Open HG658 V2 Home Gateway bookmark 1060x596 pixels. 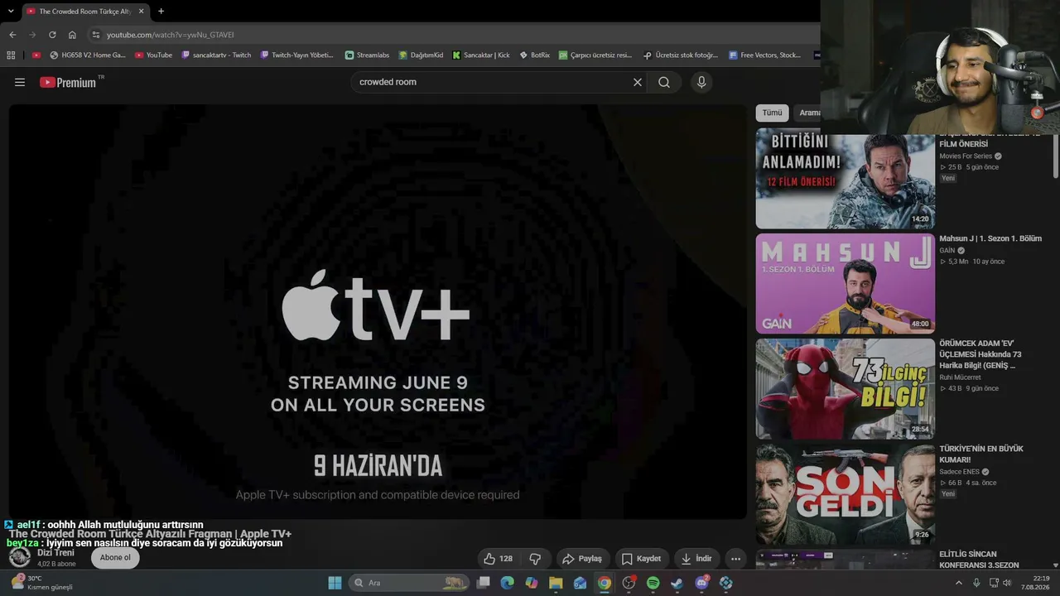click(x=88, y=55)
